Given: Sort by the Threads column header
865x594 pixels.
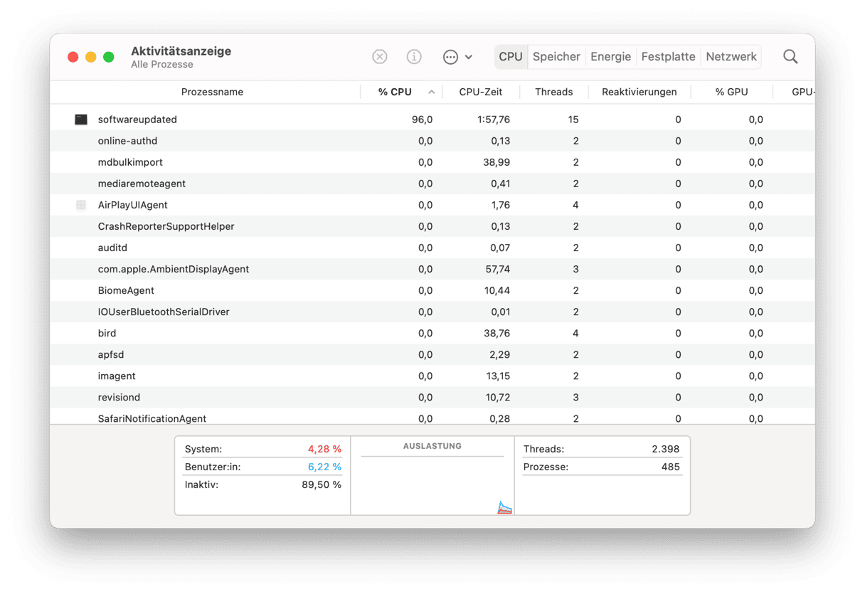Looking at the screenshot, I should pos(553,92).
